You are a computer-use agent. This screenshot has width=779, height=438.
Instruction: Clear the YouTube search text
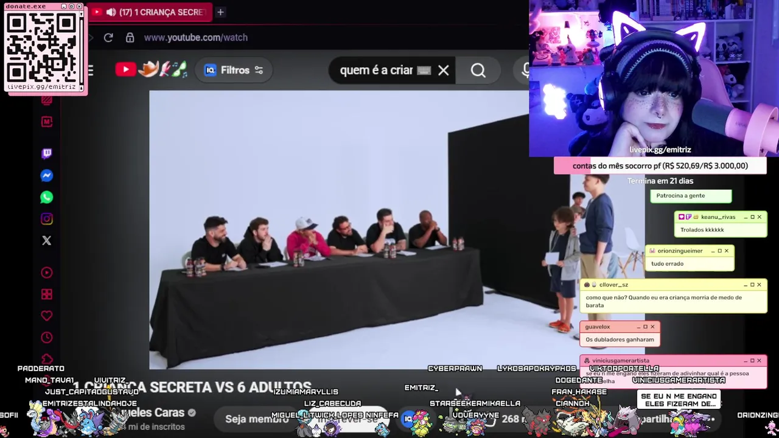tap(443, 71)
